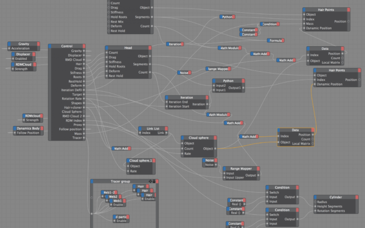The image size is (365, 228).
Task: Click the red corner of the Cylinder node
Action: 357,197
